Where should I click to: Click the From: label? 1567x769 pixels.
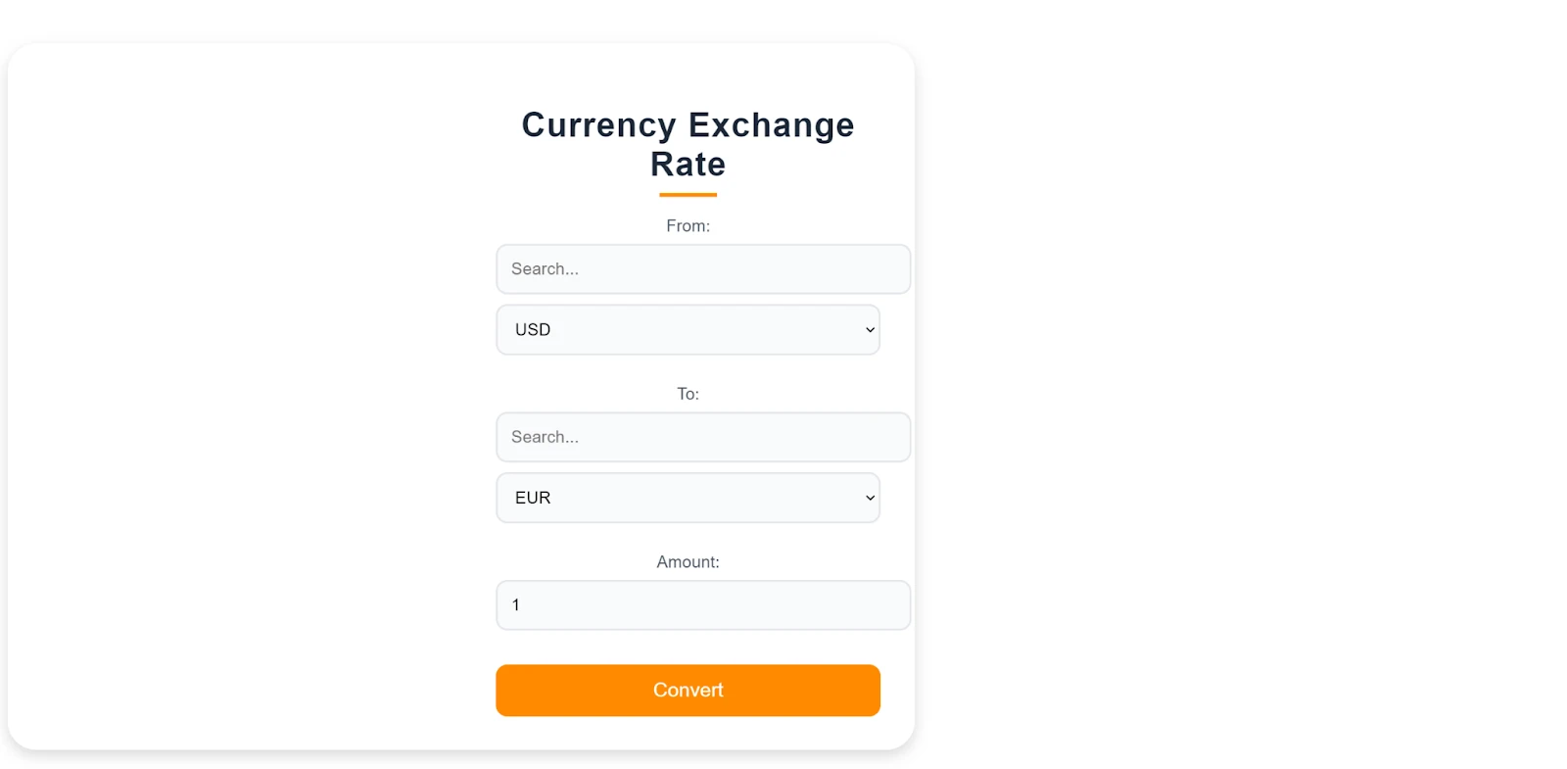coord(688,225)
